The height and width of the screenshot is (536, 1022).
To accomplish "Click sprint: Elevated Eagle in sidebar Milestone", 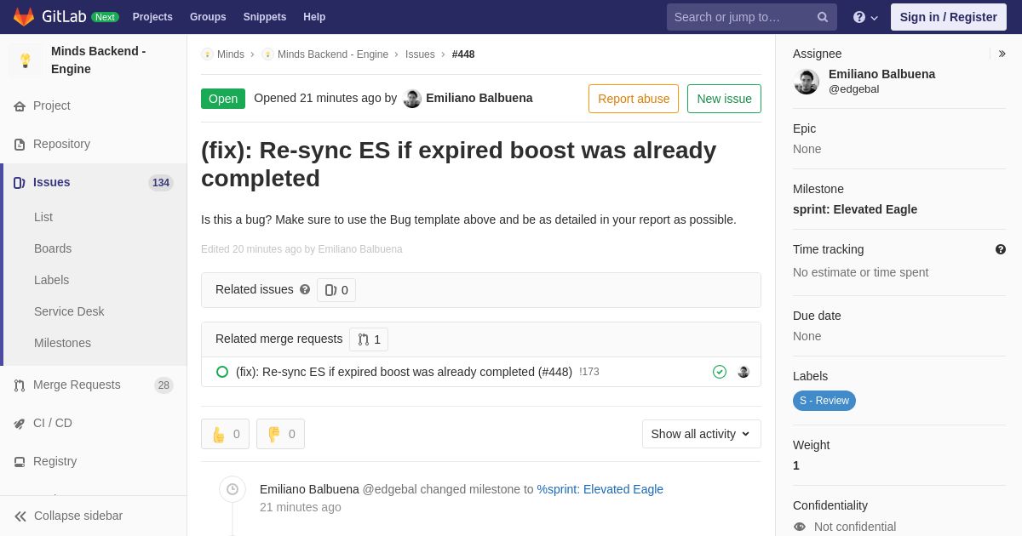I will [855, 209].
